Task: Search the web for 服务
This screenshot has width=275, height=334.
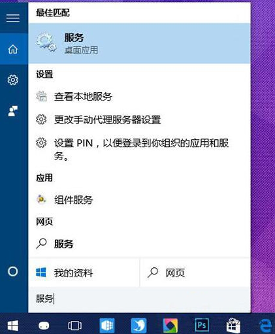Action: (x=139, y=244)
